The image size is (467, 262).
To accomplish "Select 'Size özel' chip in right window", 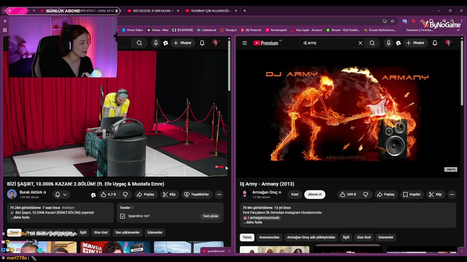I will pos(364,238).
